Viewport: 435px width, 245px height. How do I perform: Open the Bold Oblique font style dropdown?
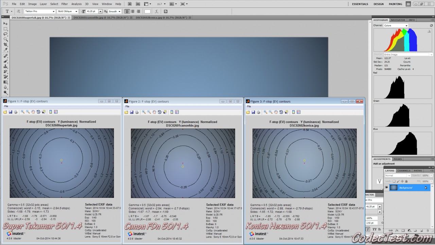click(x=68, y=11)
